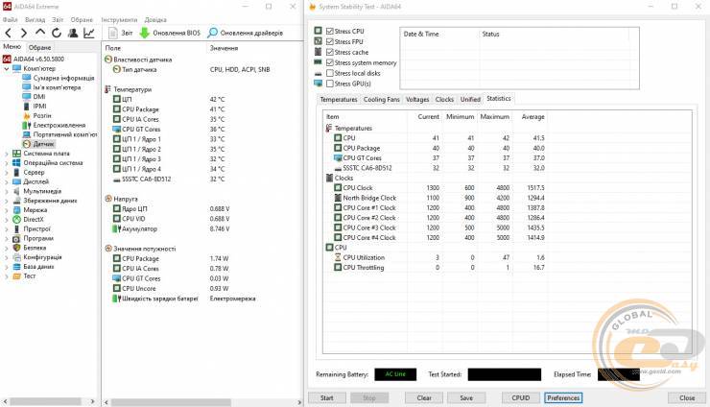Select Ім'я комп'ютера tree entry
Viewport: 710px width, 407px height.
pos(57,87)
